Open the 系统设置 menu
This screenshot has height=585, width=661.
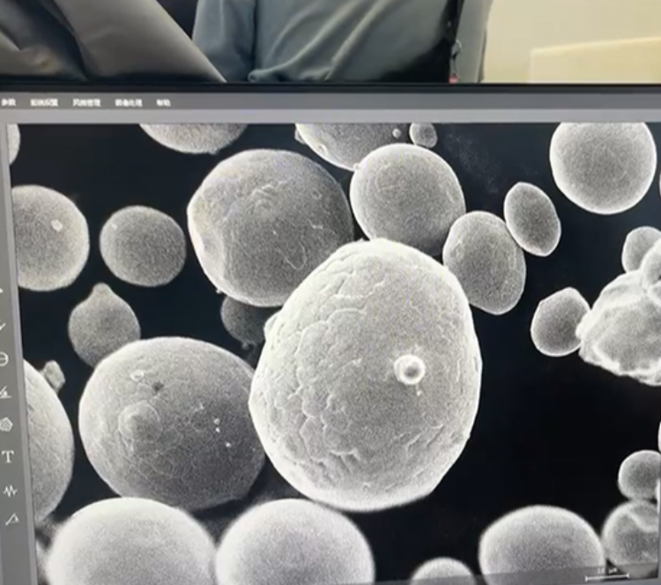point(44,102)
